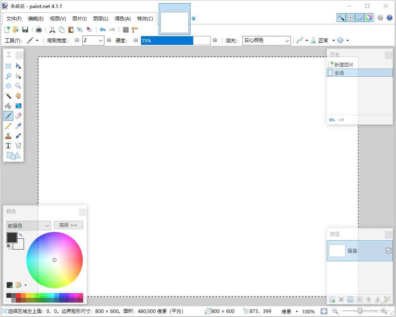Screen dimensions: 396x317
Task: Select the Pencil tool
Action: (8, 126)
